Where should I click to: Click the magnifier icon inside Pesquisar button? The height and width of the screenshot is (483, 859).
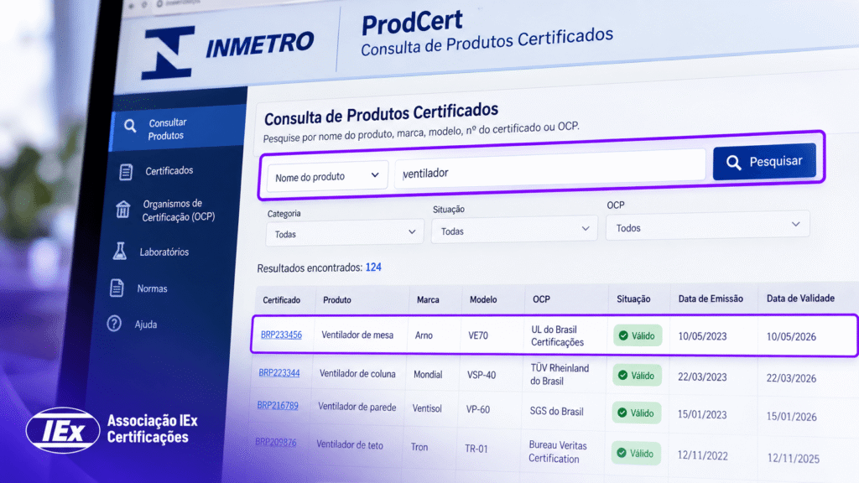point(733,163)
